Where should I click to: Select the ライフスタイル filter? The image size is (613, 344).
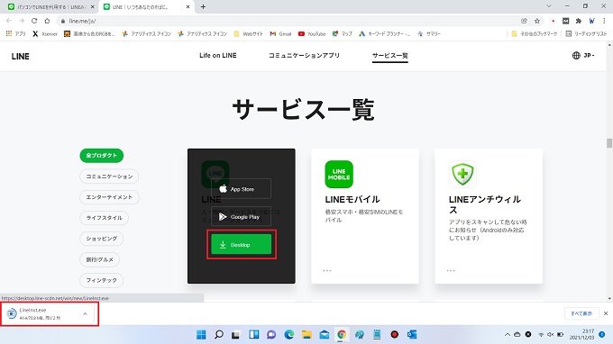(x=104, y=218)
